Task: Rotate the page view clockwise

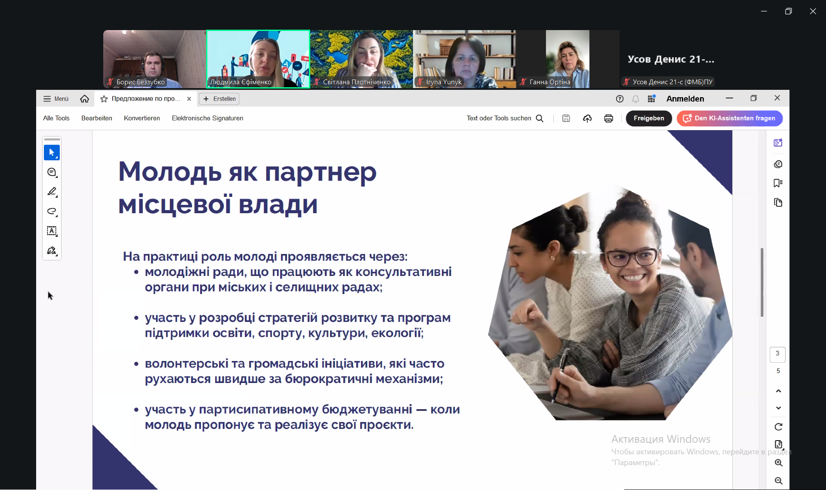Action: tap(778, 427)
